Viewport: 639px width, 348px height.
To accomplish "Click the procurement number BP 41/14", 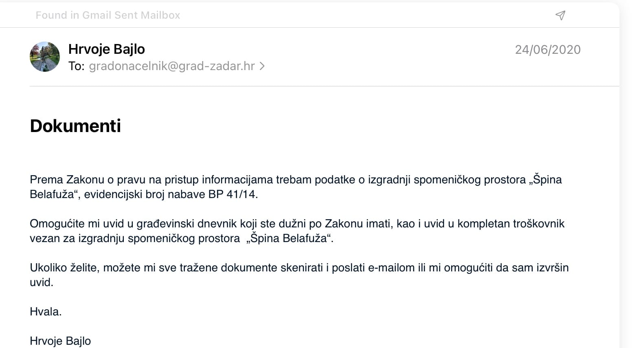I will [x=233, y=194].
